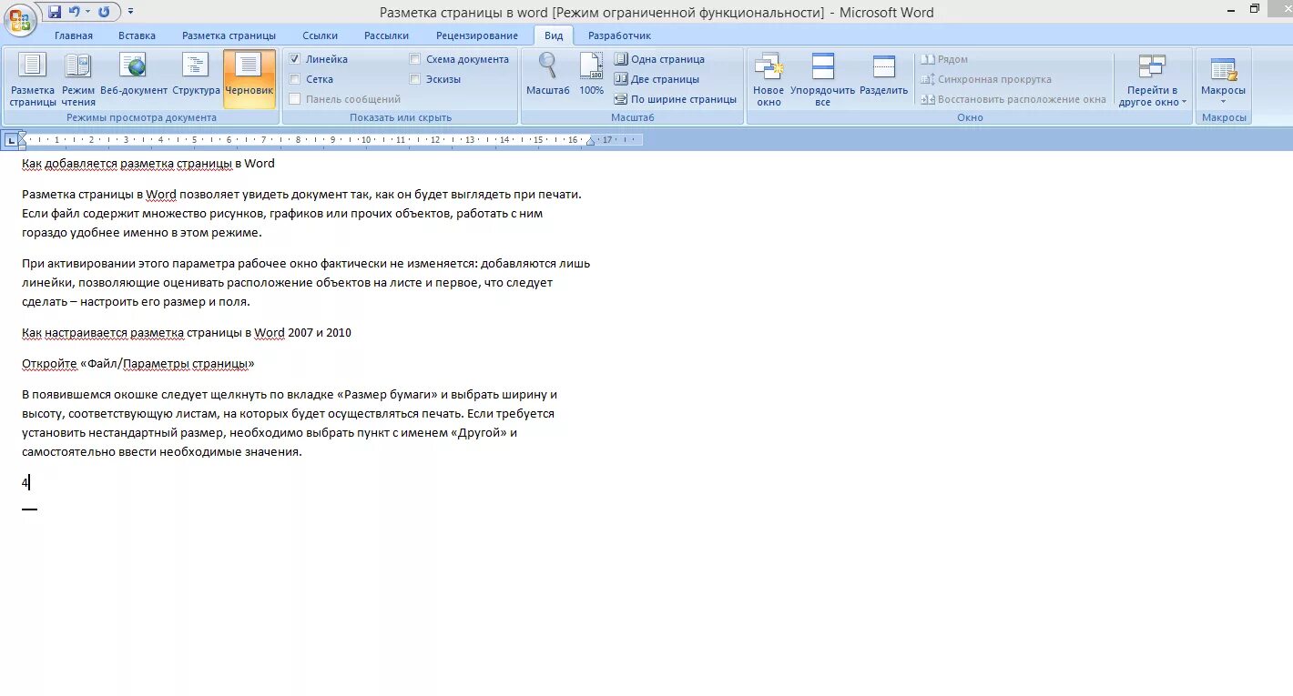The image size is (1293, 696).
Task: Switch to Режим чтения view
Action: pyautogui.click(x=78, y=80)
